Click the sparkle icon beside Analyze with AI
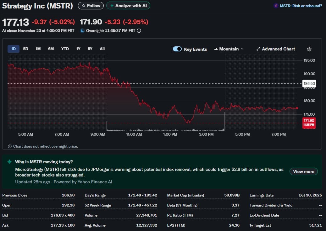The image size is (326, 231). tap(112, 5)
